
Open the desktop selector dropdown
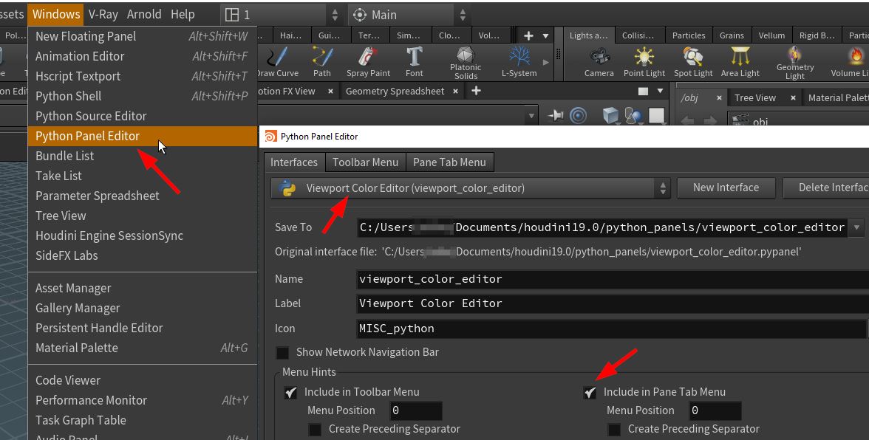pos(334,14)
